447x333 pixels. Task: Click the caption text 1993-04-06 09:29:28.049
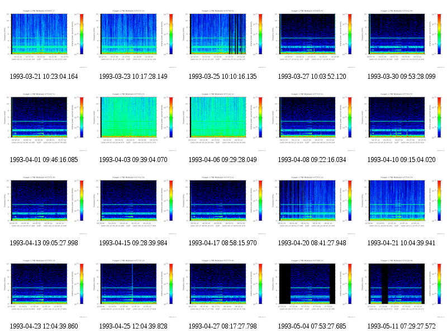pos(222,160)
